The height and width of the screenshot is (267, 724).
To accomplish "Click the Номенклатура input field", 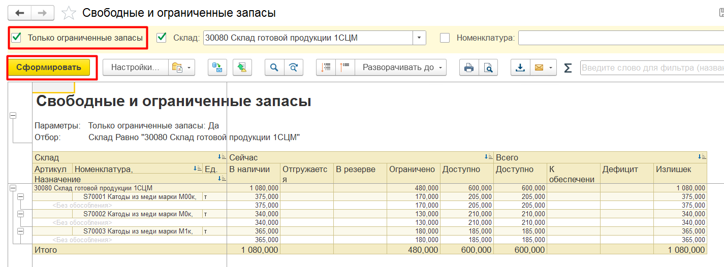I will tap(620, 38).
